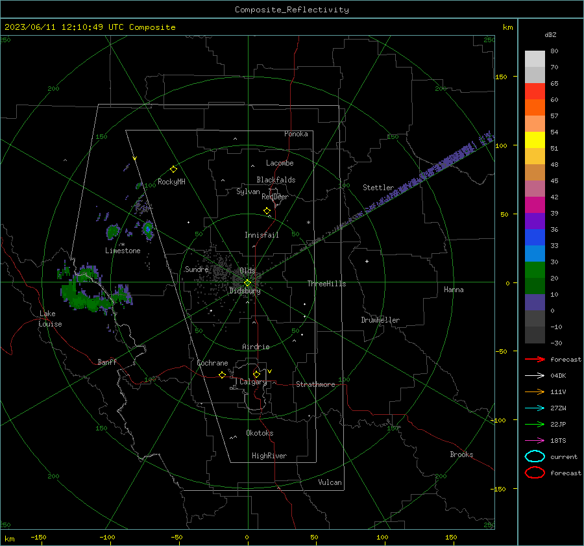Click the Sylvan label

coord(248,192)
